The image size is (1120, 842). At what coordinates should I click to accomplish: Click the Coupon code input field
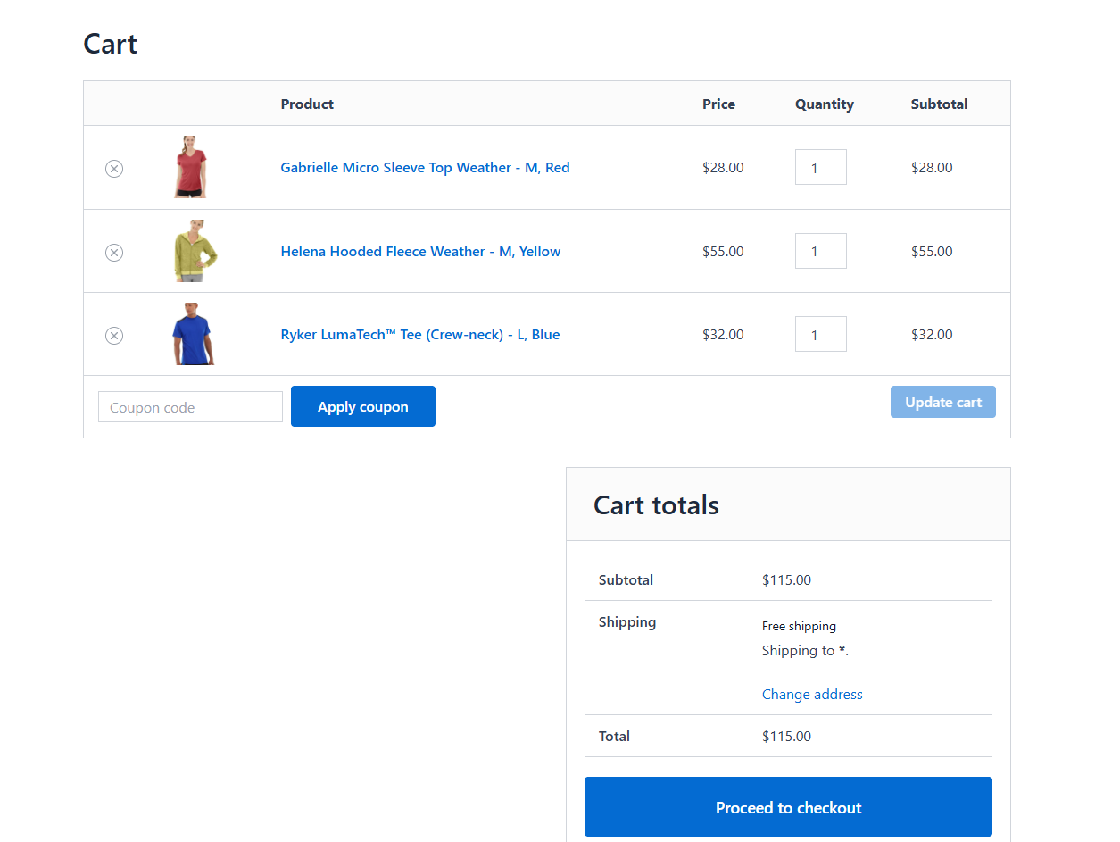coord(190,406)
